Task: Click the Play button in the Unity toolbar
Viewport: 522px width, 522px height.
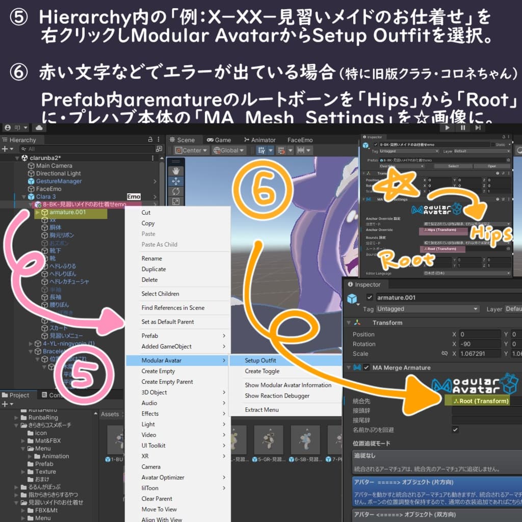Action: pos(448,128)
